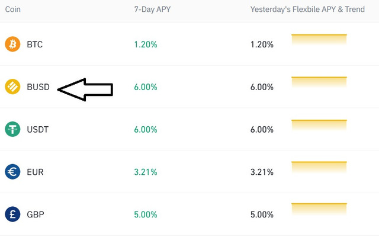
Task: Click the green Tether USDT icon
Action: [x=12, y=129]
